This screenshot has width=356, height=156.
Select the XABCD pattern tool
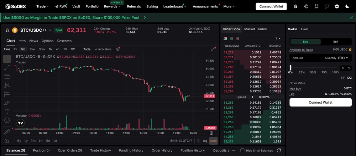pyautogui.click(x=7, y=85)
